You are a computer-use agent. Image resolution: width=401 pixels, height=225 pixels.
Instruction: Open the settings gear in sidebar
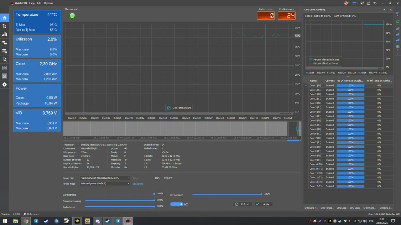pos(4,84)
